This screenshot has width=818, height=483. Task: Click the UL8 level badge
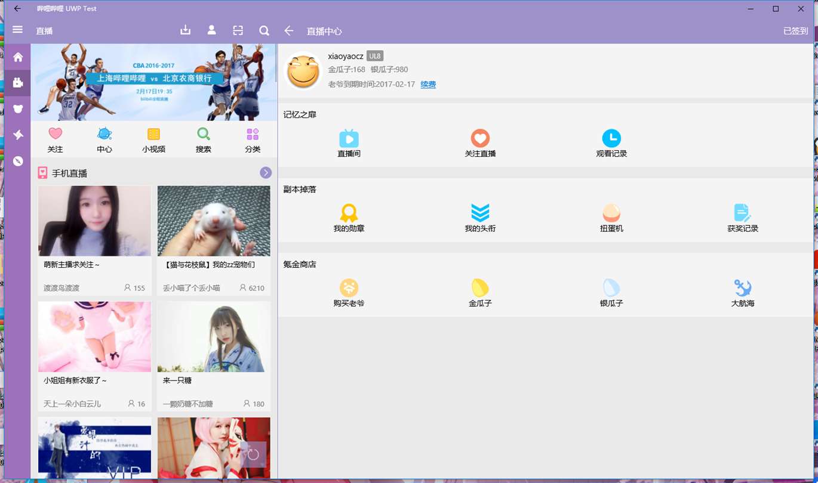point(375,56)
